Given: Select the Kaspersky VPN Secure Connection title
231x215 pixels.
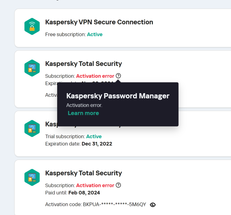Looking at the screenshot, I should pyautogui.click(x=99, y=22).
